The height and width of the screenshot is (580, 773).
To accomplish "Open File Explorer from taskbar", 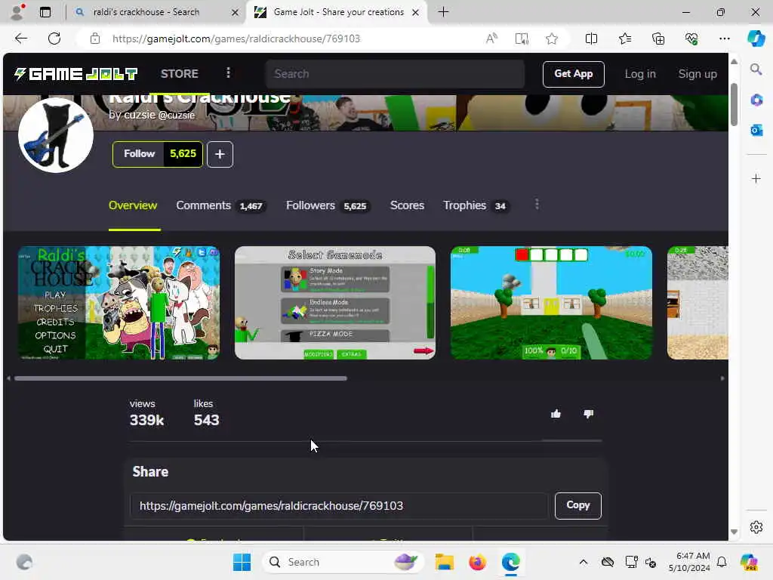I will [444, 562].
